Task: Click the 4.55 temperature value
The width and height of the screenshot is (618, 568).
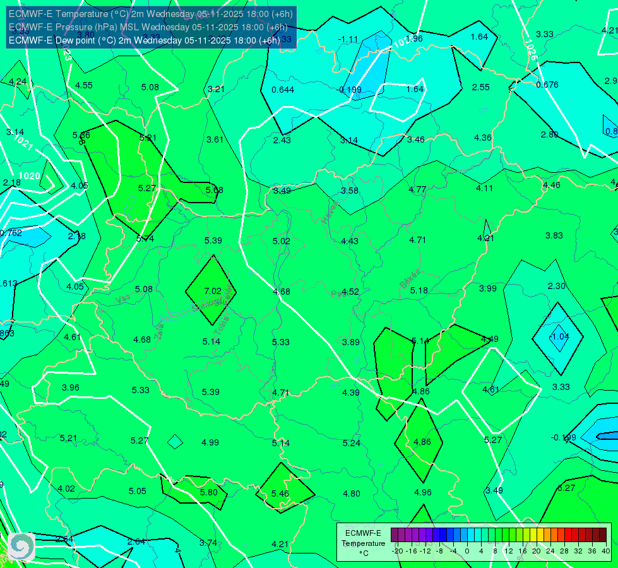Action: (x=83, y=85)
